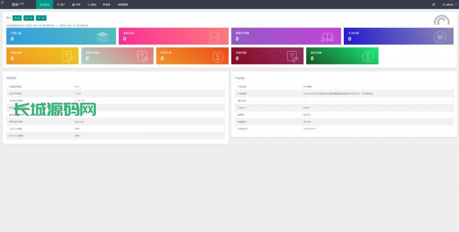The width and height of the screenshot is (459, 232).
Task: Click the users icon on the pink card
Action: [x=215, y=37]
